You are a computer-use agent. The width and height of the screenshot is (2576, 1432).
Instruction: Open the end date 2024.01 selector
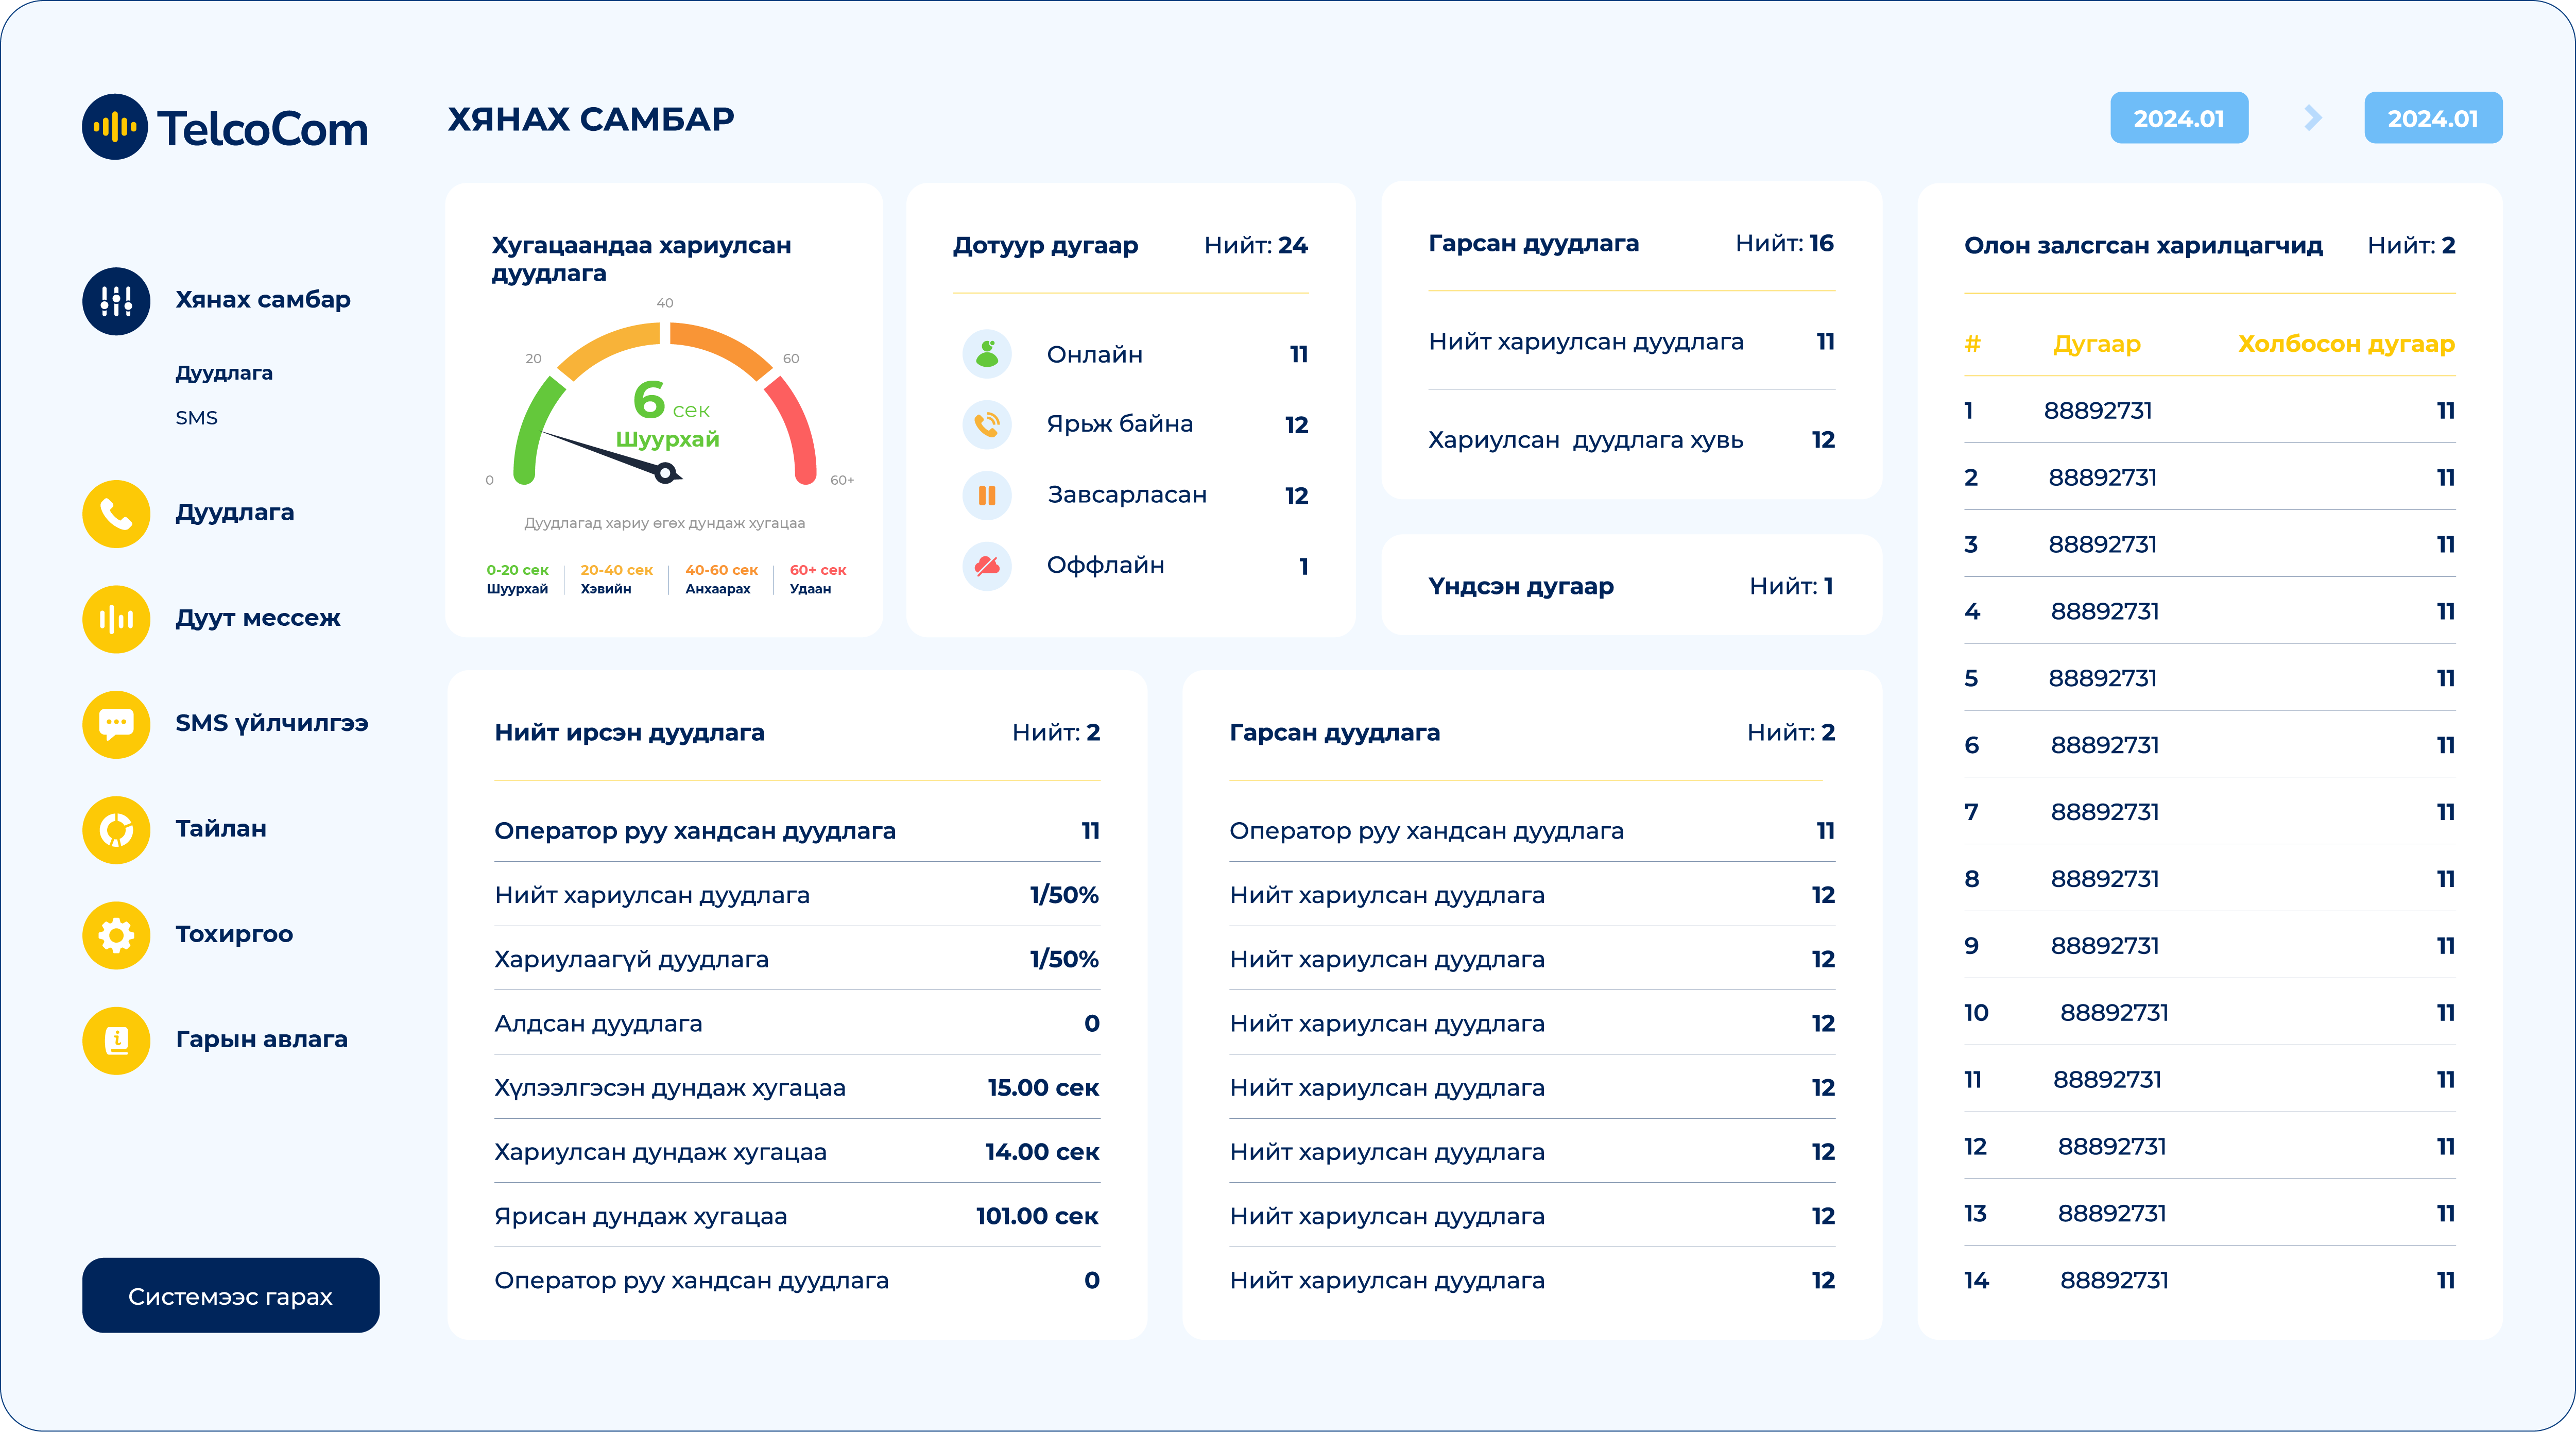coord(2433,118)
